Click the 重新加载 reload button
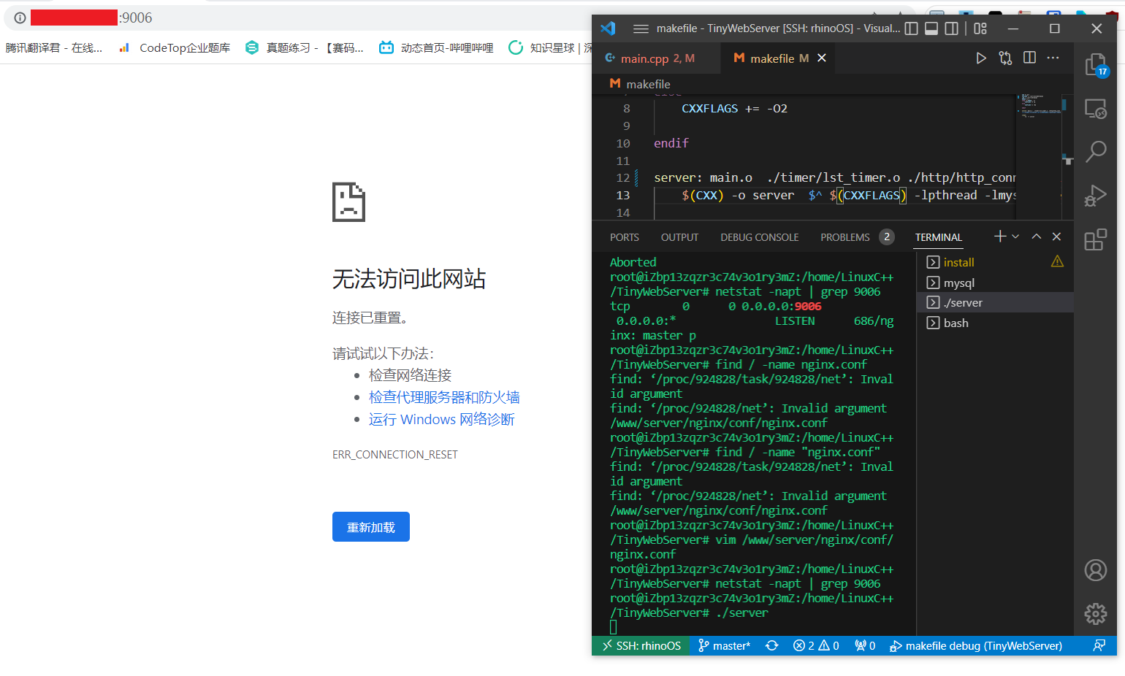1125x676 pixels. pos(371,526)
